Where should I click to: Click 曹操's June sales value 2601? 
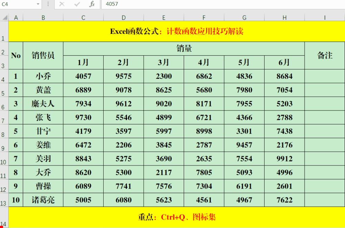[284, 186]
